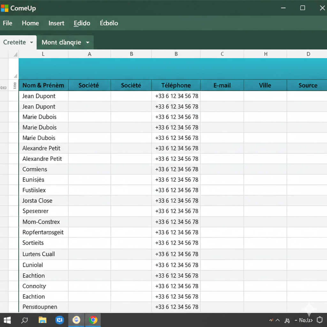
Task: Show hidden system tray icons
Action: [278, 320]
